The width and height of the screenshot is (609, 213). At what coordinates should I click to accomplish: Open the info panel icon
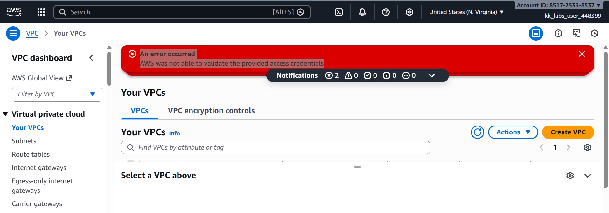(x=558, y=33)
